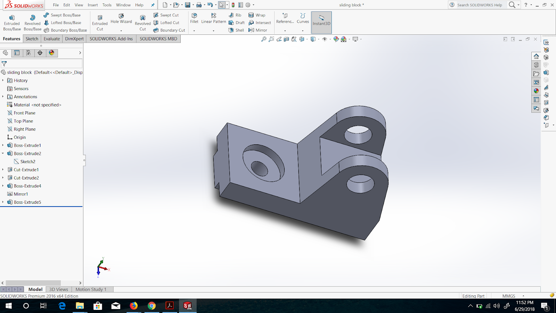Switch to the Motion Study 1 tab
The height and width of the screenshot is (313, 556).
point(91,289)
